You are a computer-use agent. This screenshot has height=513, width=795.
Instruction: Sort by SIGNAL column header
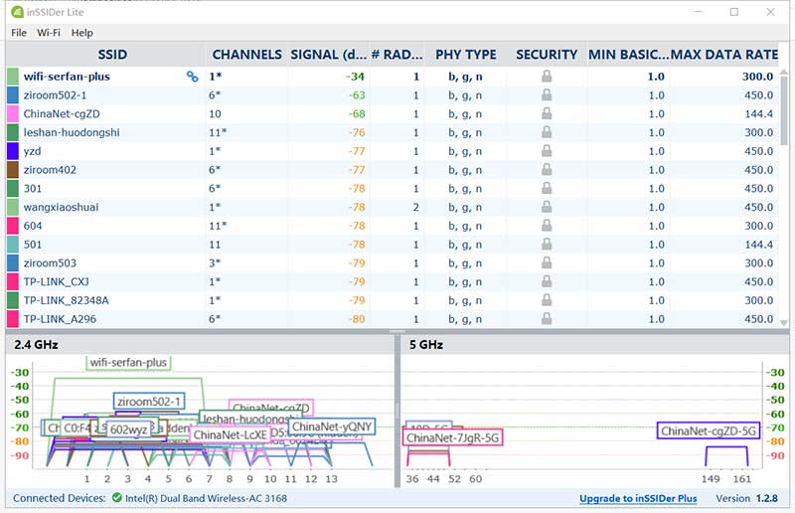point(329,55)
